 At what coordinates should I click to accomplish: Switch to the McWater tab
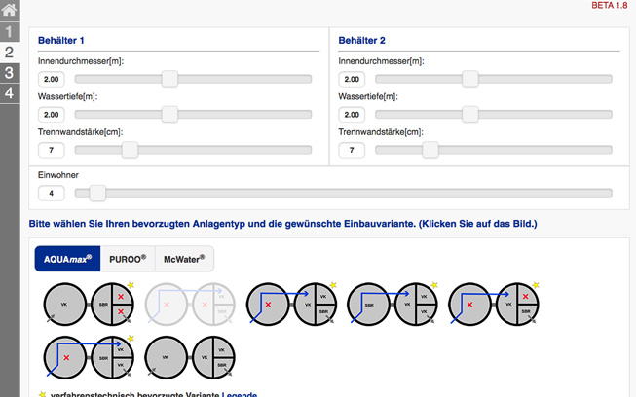click(183, 259)
